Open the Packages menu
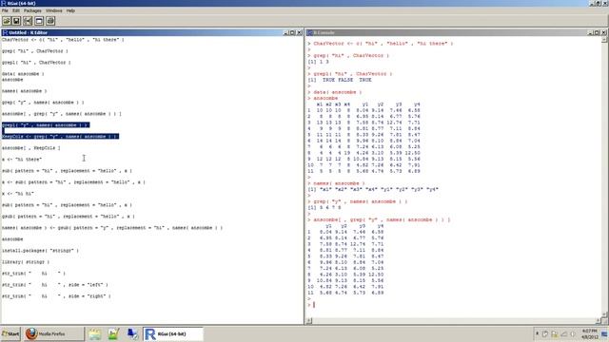Screen dimensions: 609x342 [32, 10]
